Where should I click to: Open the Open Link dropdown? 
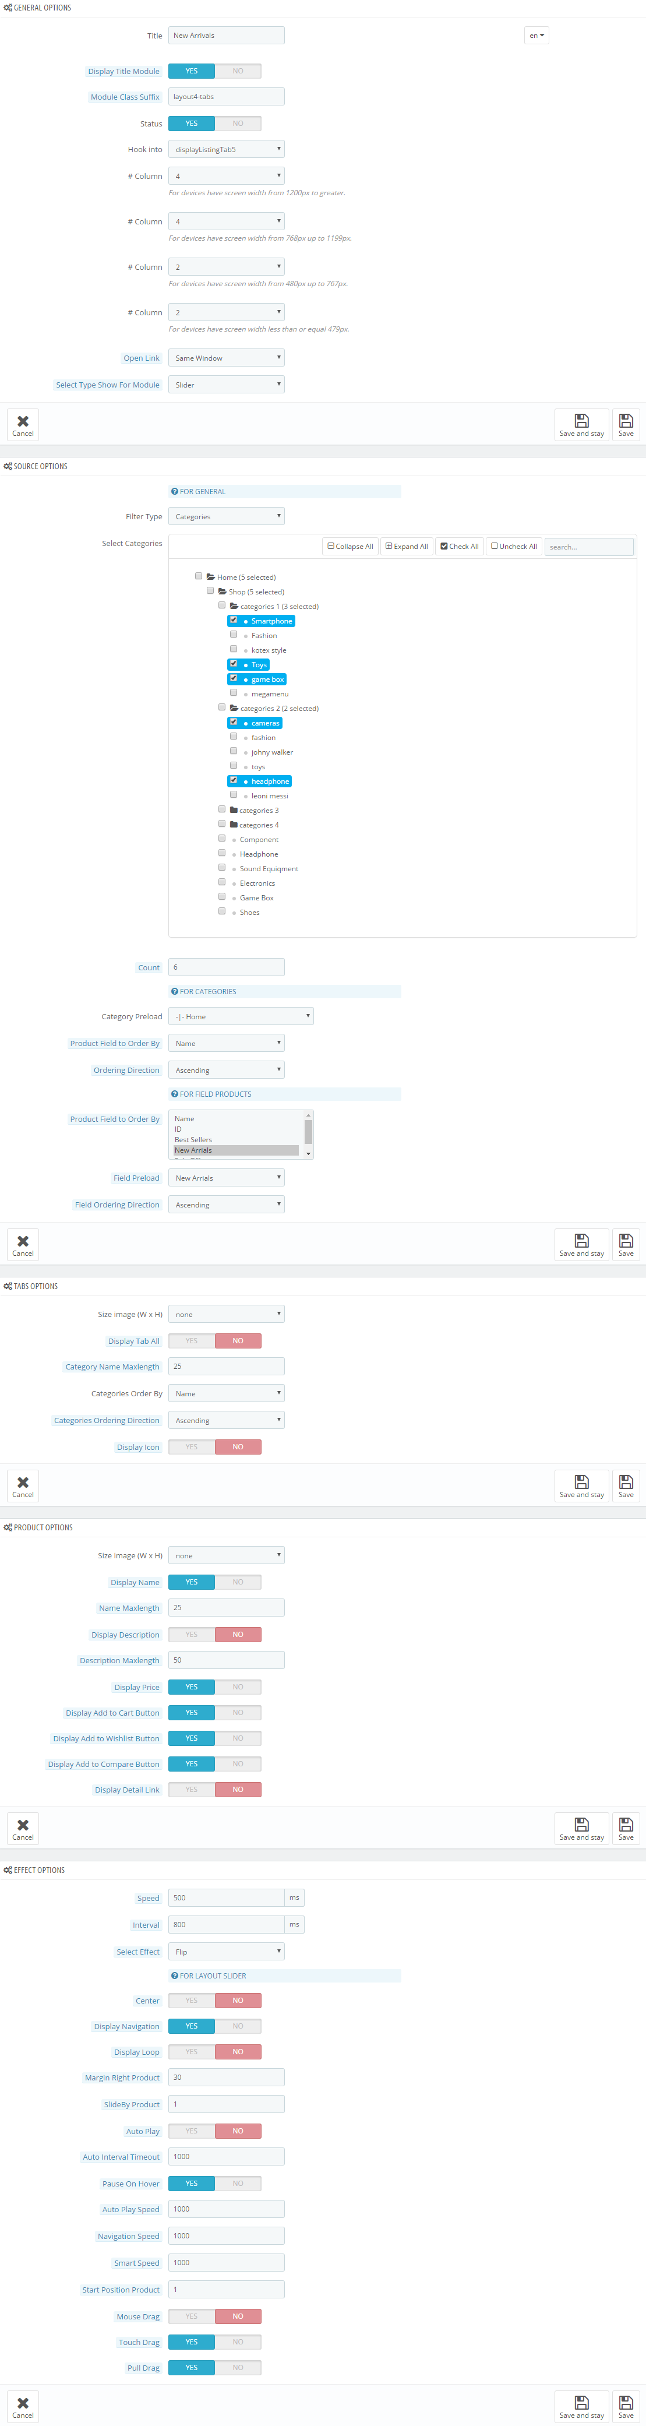point(226,358)
